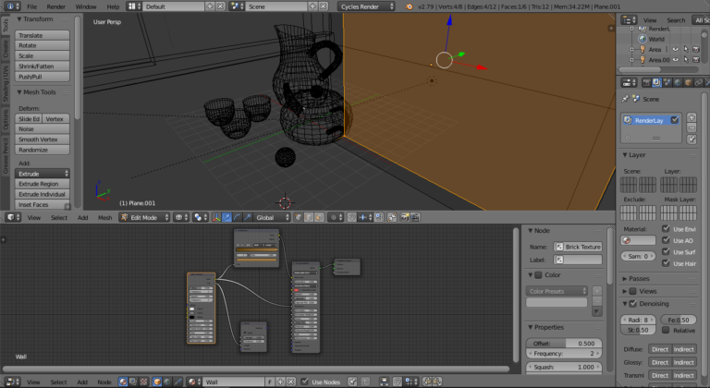Enable the Relative checkbox under Denoising
The image size is (710, 388).
coord(666,330)
